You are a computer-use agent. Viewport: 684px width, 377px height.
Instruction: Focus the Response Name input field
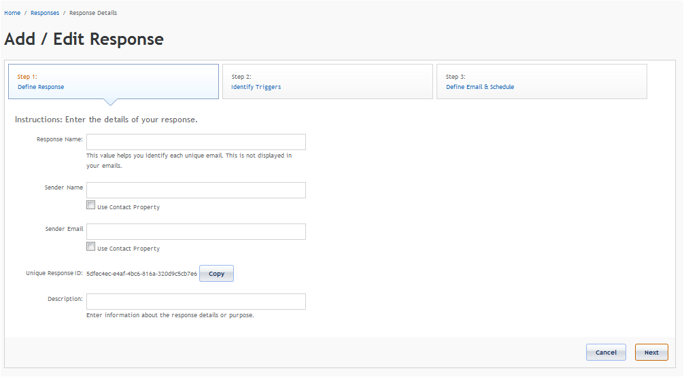pyautogui.click(x=196, y=142)
